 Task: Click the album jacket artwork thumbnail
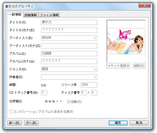tap(126, 41)
